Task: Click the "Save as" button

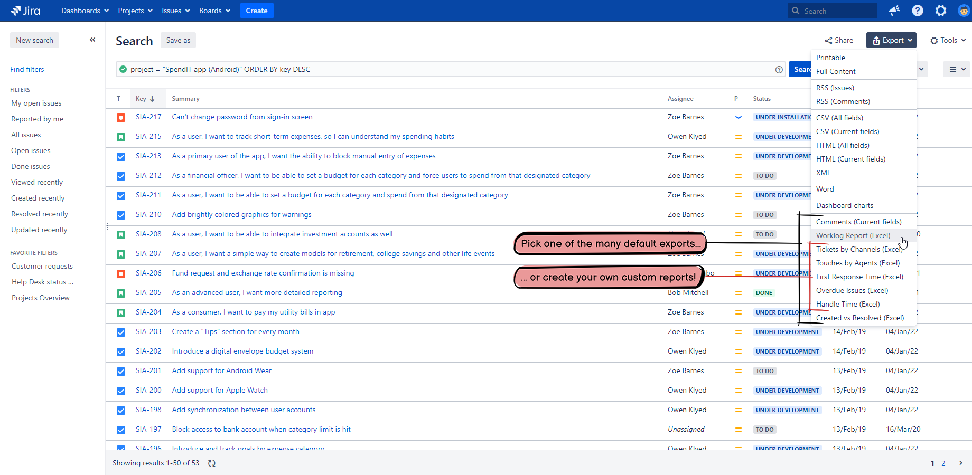Action: point(178,40)
